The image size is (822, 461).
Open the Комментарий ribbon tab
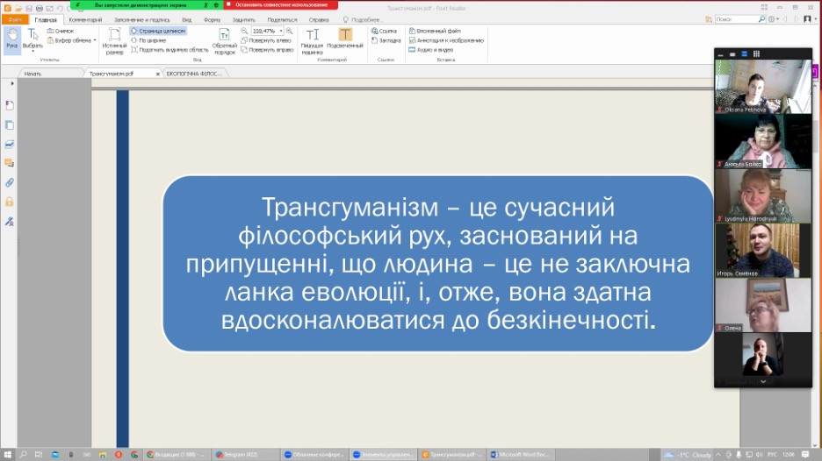pyautogui.click(x=85, y=19)
